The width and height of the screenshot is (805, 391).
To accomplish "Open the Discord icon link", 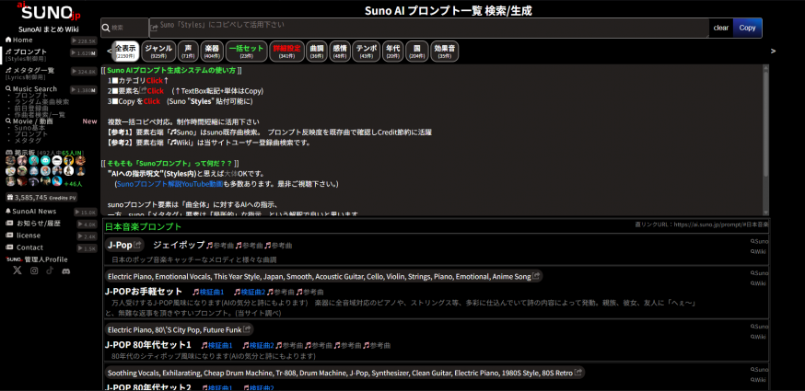I will coord(67,270).
